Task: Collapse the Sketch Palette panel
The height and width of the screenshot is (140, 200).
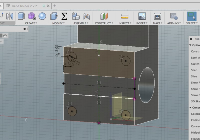Action: coord(191,39)
